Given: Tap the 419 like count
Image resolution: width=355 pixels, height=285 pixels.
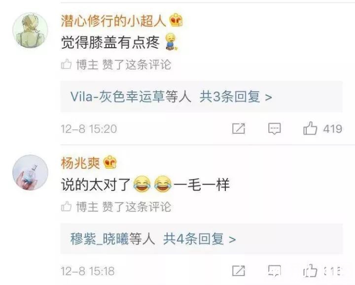Looking at the screenshot, I should (333, 129).
